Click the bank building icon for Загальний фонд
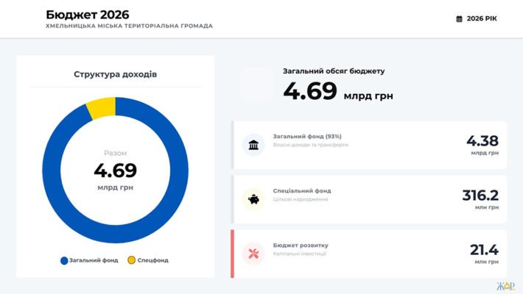Image resolution: width=523 pixels, height=294 pixels. 253,145
